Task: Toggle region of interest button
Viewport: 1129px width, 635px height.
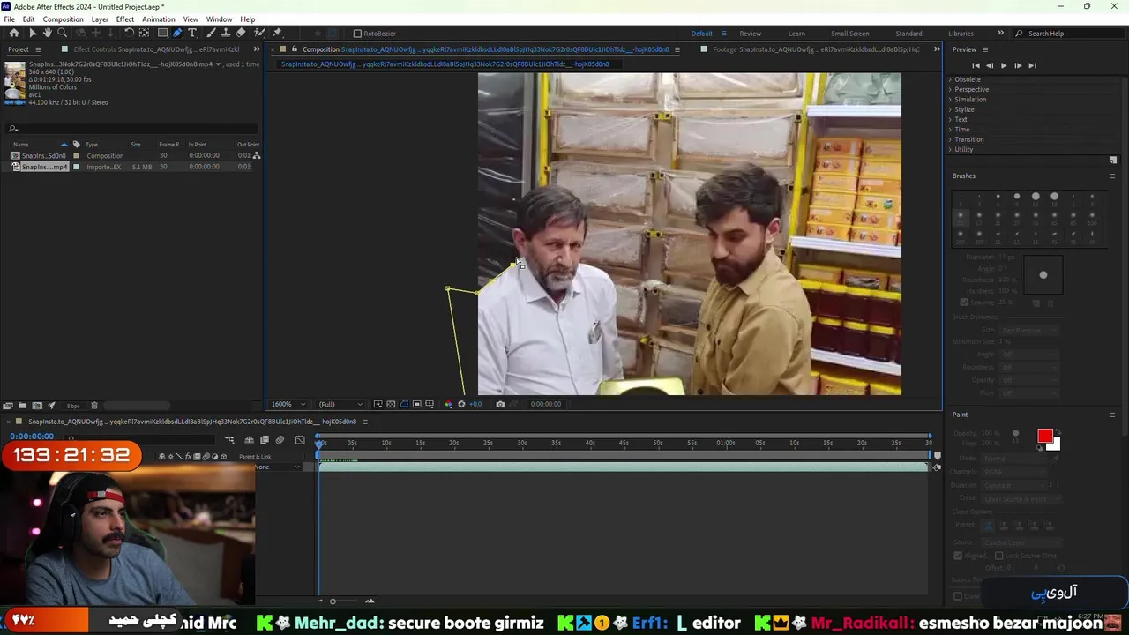Action: click(x=416, y=404)
